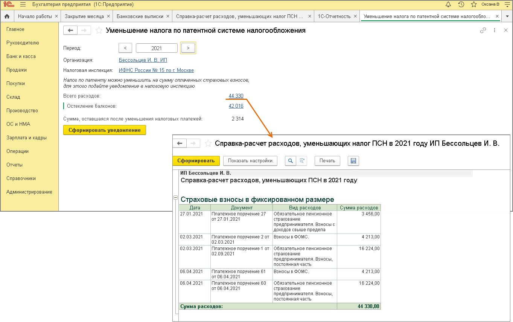Click the period field 2021
Image resolution: width=513 pixels, height=322 pixels.
point(157,48)
